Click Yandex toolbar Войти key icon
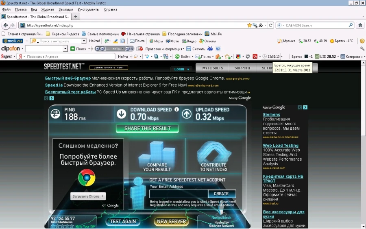Image resolution: width=366 pixels, height=229 pixels. coord(177,57)
